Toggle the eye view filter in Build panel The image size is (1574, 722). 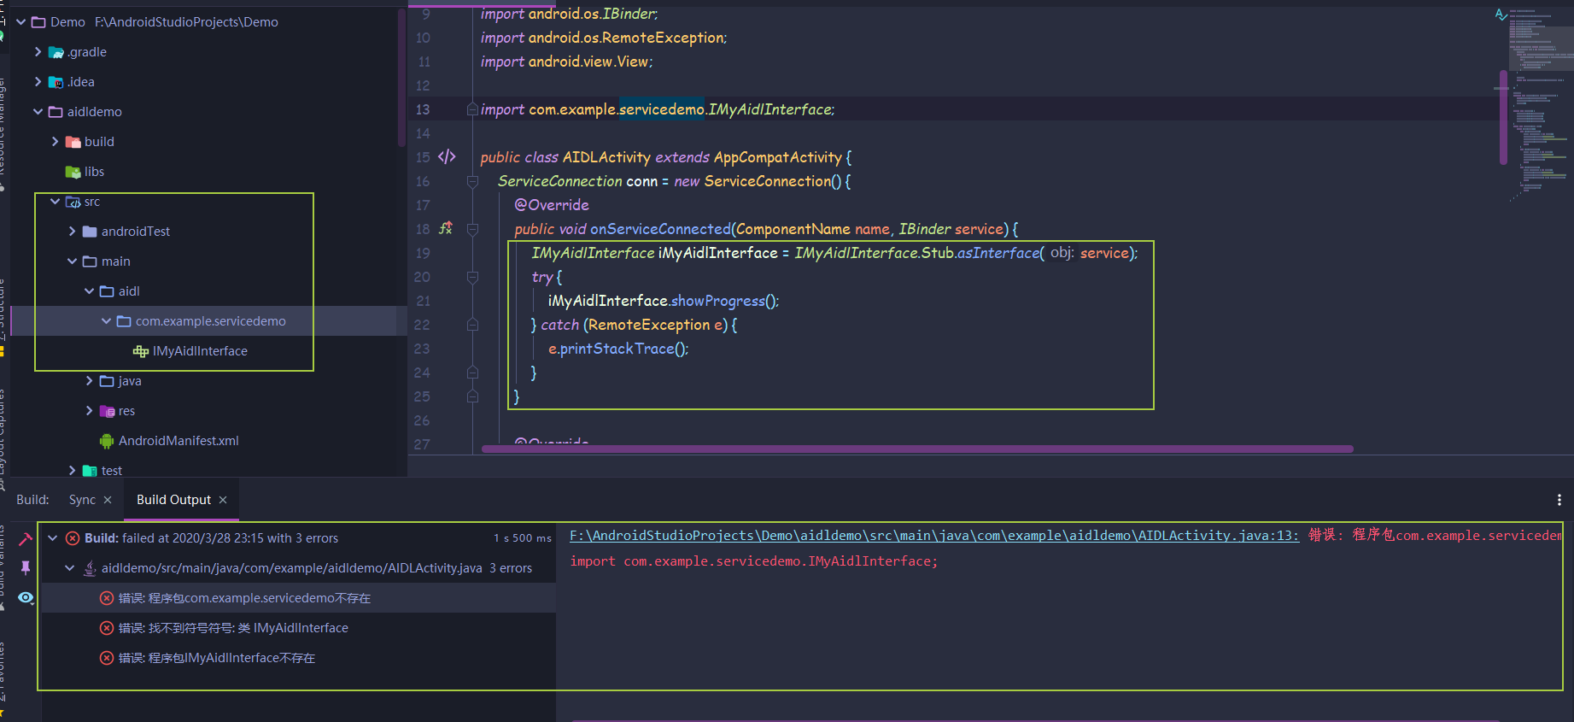[26, 597]
